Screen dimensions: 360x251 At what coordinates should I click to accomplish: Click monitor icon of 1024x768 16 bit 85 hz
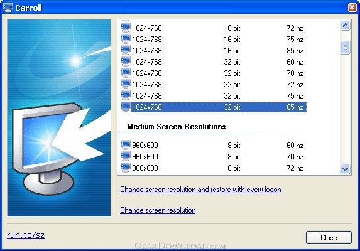(126, 50)
